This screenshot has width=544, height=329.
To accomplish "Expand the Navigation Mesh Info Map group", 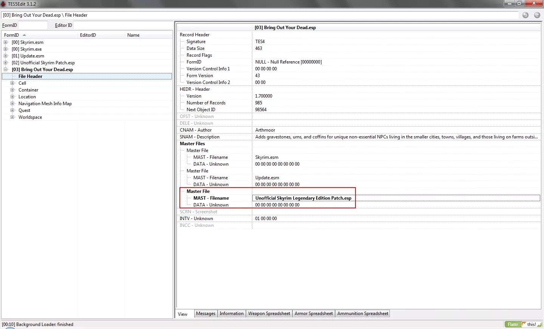I will 12,104.
